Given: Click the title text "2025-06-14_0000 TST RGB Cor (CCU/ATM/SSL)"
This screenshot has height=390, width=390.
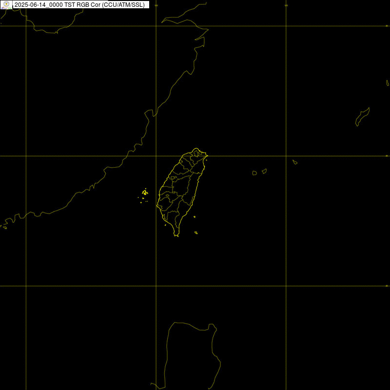Looking at the screenshot, I should click(79, 5).
